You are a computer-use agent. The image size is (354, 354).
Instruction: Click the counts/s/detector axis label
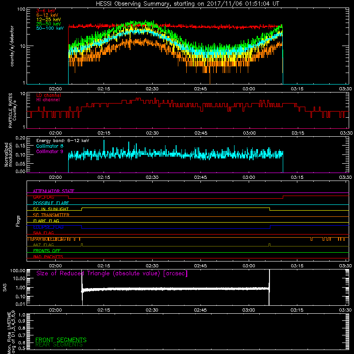pos(12,46)
